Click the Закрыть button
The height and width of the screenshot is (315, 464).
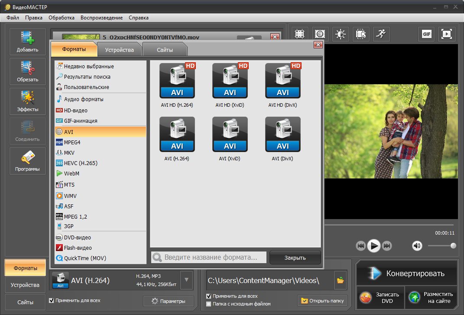(x=295, y=258)
